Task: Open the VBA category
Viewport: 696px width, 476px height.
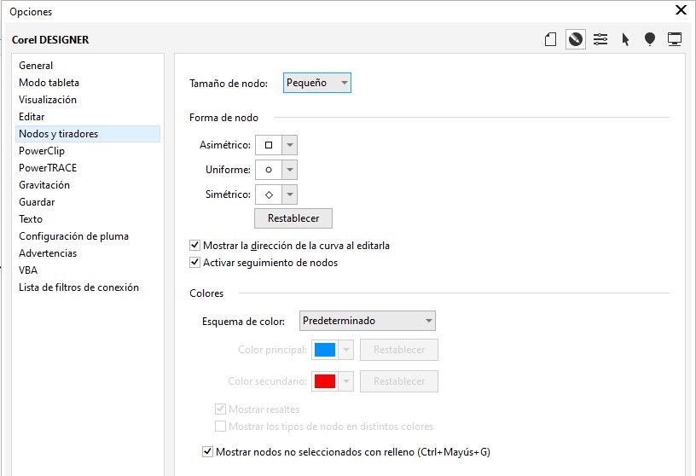Action: 88,270
